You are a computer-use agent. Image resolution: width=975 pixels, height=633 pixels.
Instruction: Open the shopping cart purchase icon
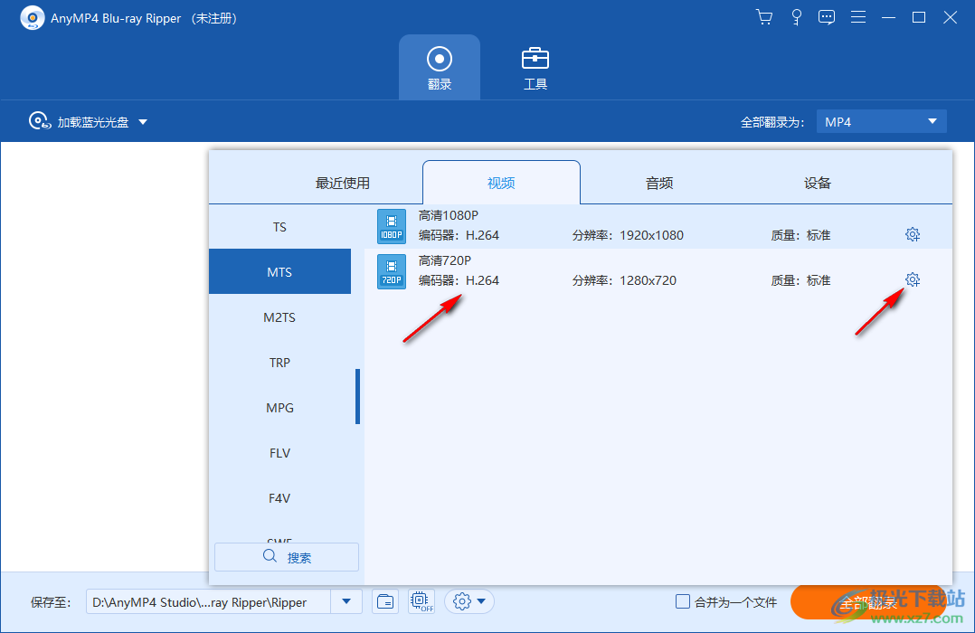point(764,17)
